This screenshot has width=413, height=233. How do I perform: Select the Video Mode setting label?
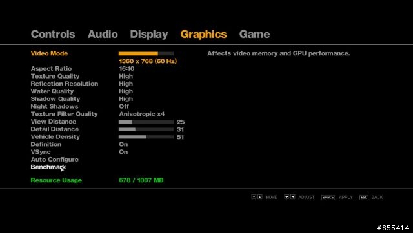[49, 53]
